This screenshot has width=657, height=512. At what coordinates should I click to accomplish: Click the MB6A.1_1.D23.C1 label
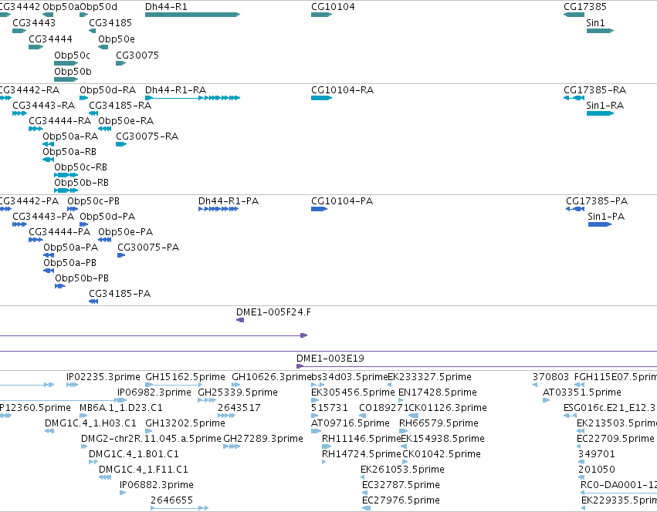pos(121,408)
